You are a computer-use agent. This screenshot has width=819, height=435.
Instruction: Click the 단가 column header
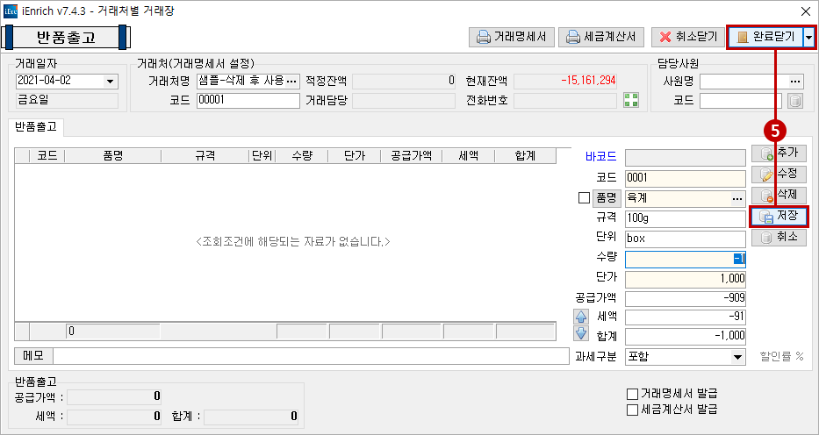(354, 156)
